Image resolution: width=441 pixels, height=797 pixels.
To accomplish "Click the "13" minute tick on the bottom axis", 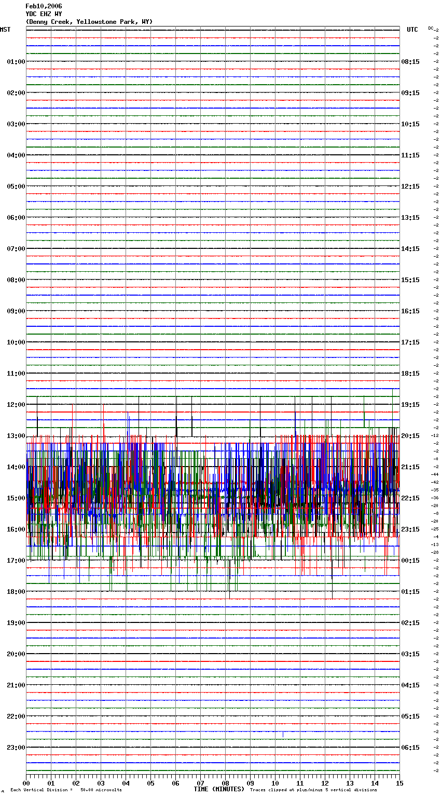I will [x=350, y=783].
